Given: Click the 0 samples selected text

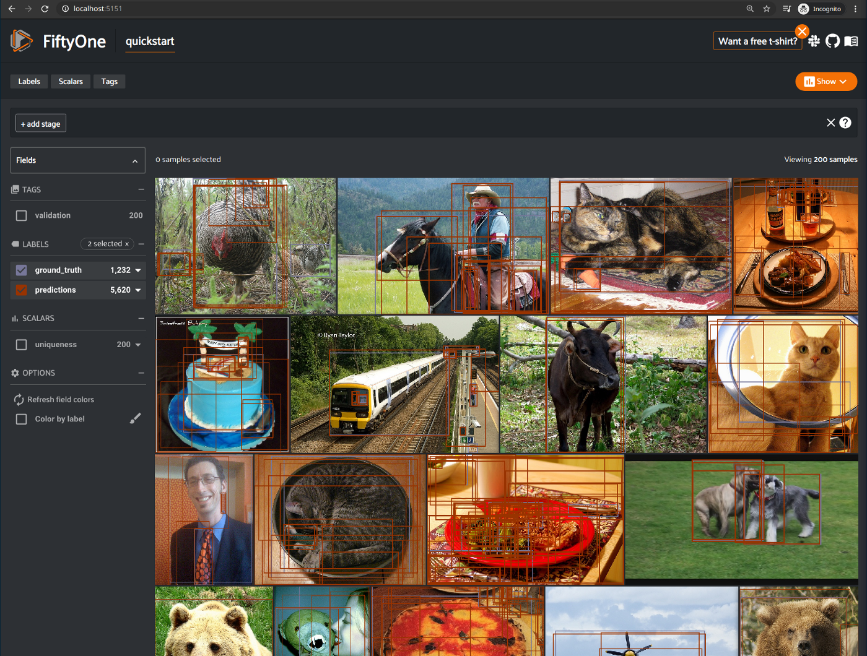Looking at the screenshot, I should (x=188, y=160).
